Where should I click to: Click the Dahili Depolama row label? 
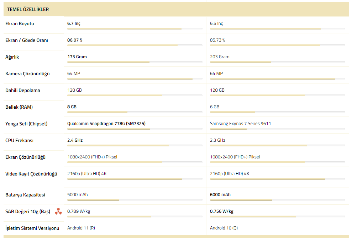(23, 90)
